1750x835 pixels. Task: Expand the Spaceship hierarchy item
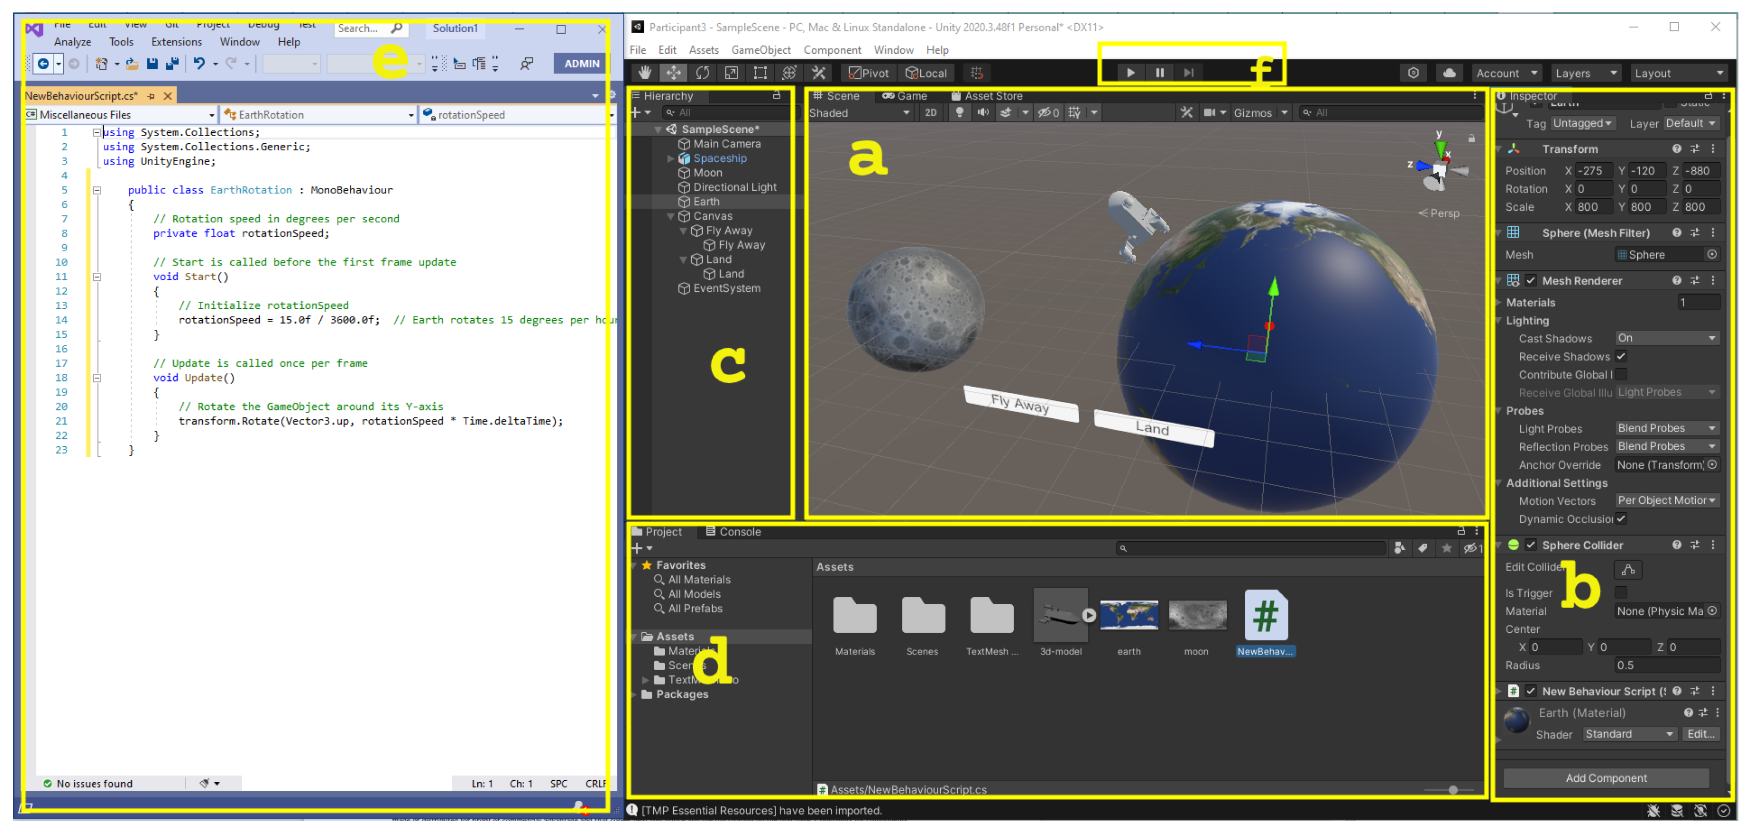(671, 158)
